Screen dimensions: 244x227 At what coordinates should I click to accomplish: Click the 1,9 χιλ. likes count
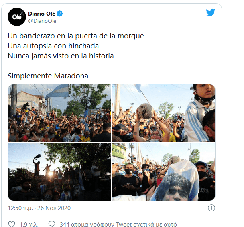point(29,224)
